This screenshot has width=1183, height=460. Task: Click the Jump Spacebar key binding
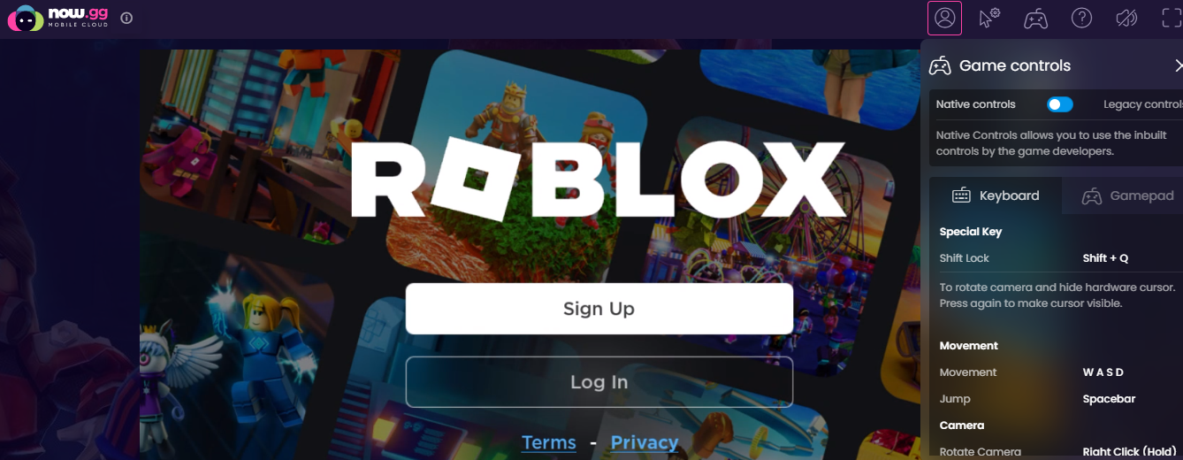pos(1109,399)
